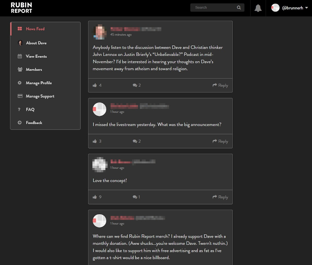312x265 pixels.
Task: Click the View Events calendar icon
Action: (20, 56)
